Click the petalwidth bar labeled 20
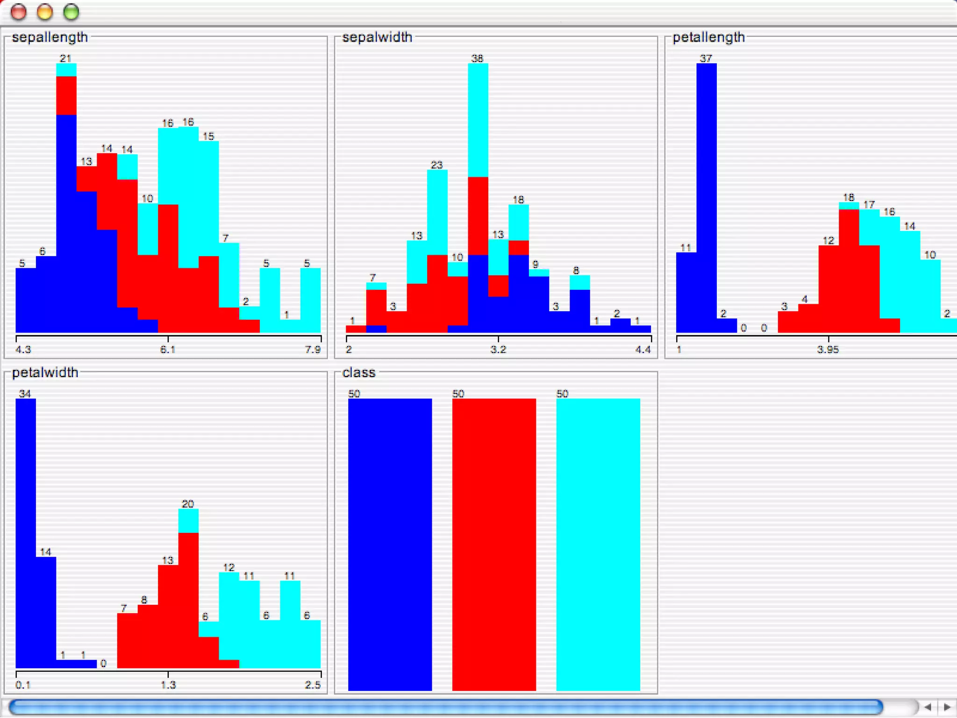The width and height of the screenshot is (957, 718). (x=188, y=589)
